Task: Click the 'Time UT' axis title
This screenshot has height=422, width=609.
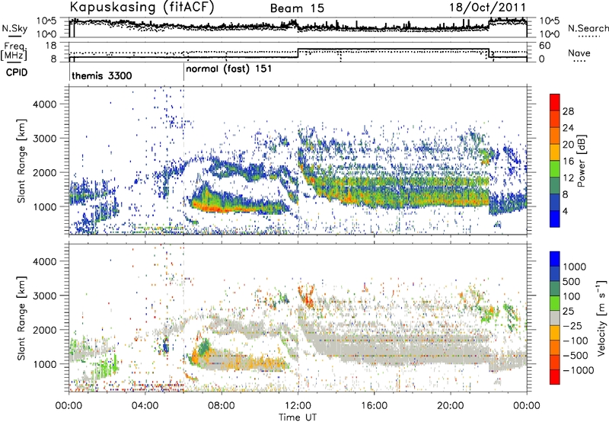Action: (298, 417)
